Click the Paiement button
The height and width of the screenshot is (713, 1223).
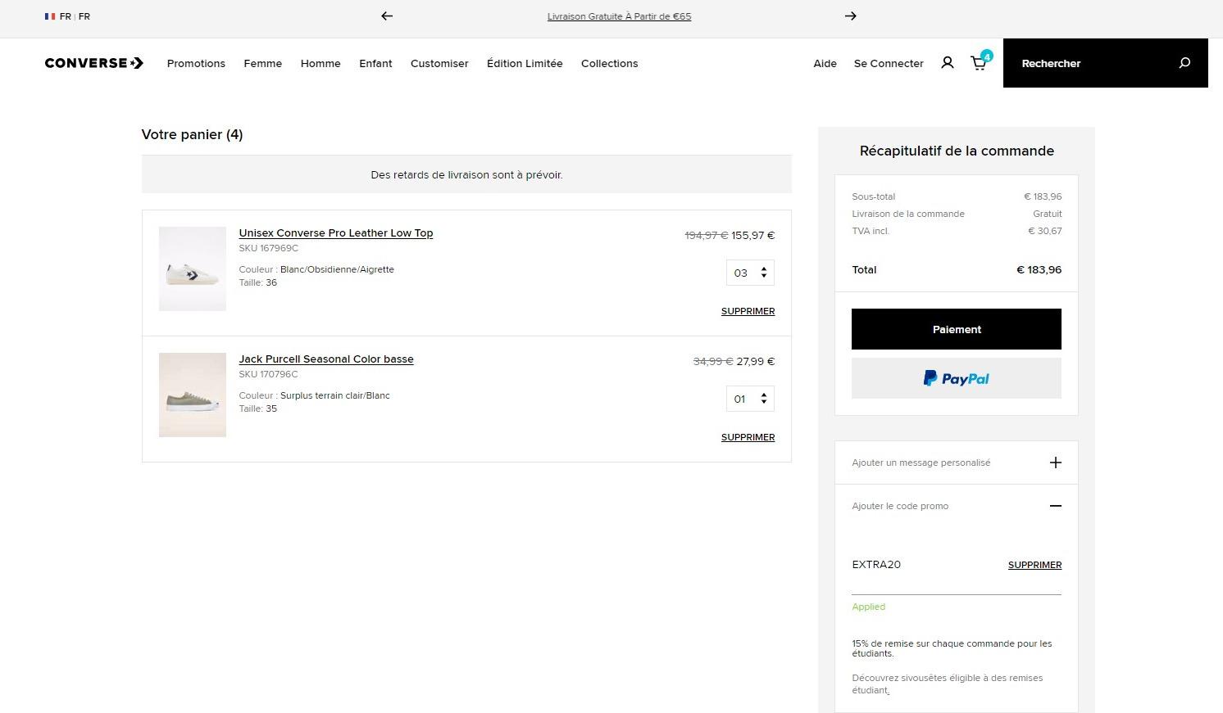957,329
